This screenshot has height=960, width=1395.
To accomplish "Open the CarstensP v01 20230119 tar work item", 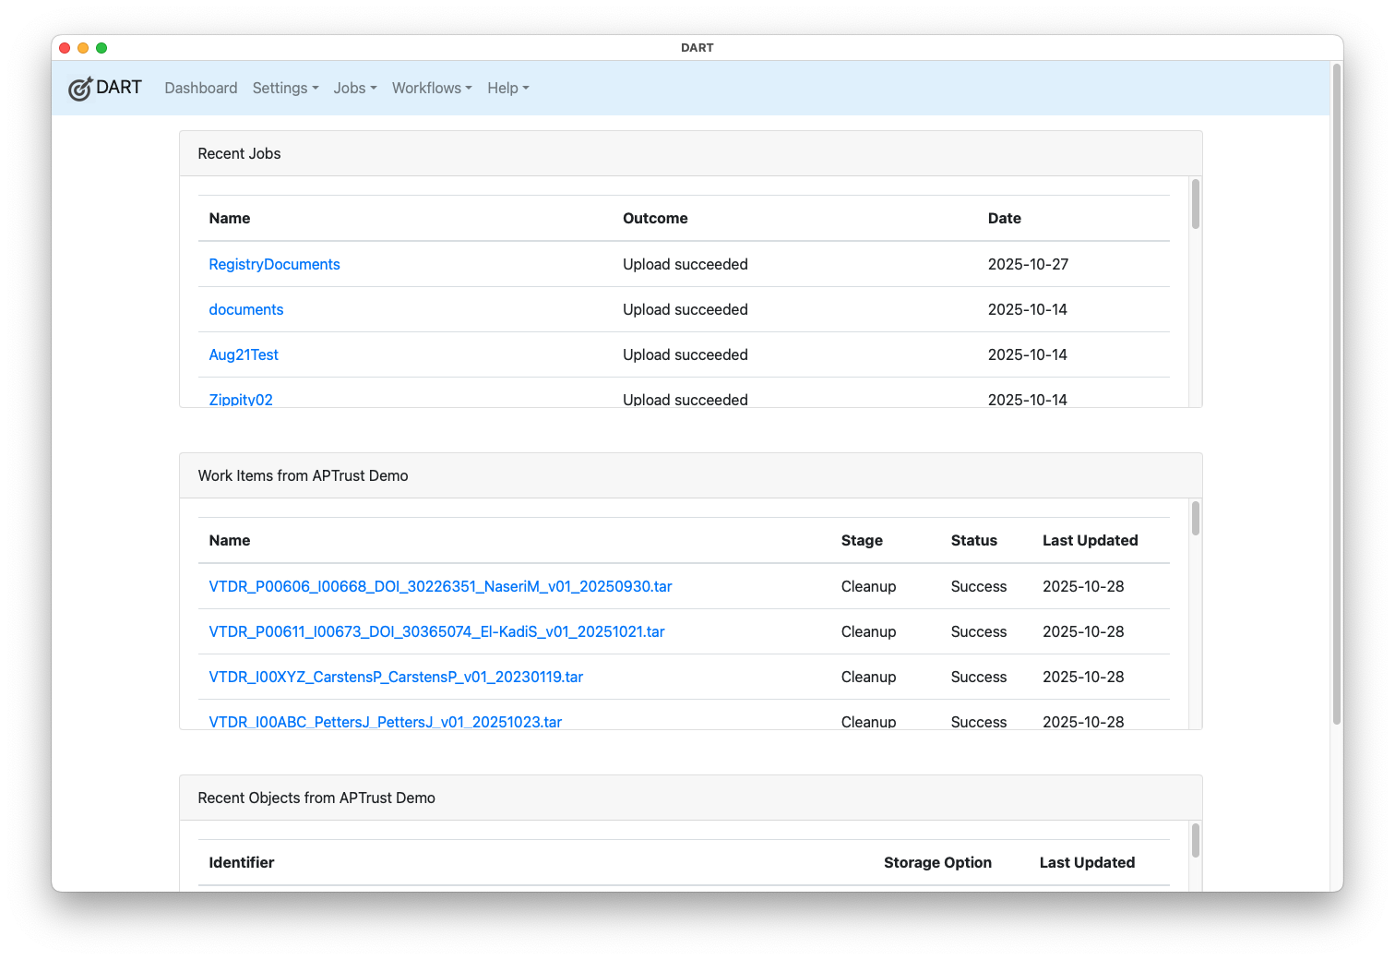I will (396, 677).
